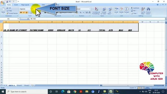Save the workbook from Quick Access toolbar

tap(7, 2)
